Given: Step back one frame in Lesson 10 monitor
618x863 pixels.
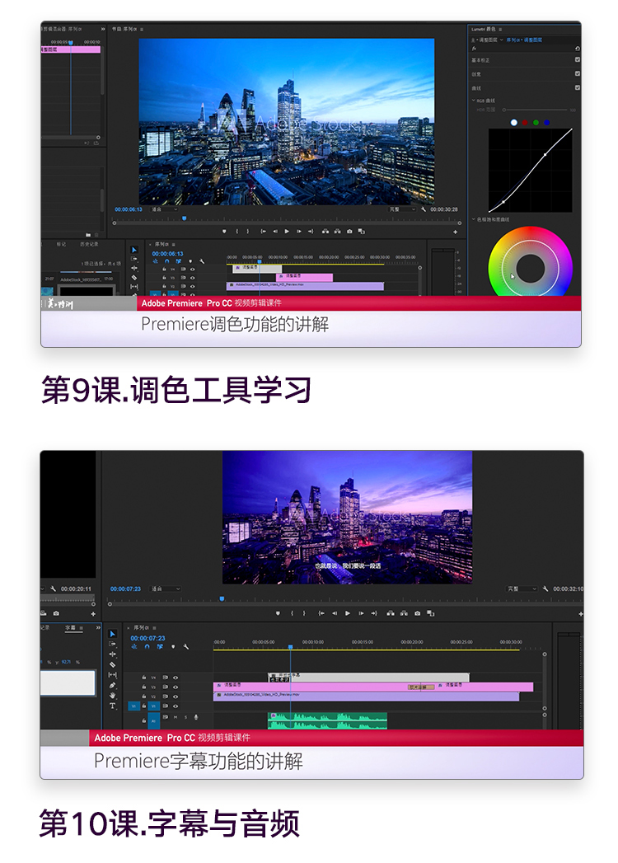Looking at the screenshot, I should click(334, 613).
